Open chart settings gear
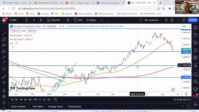 (172, 20)
